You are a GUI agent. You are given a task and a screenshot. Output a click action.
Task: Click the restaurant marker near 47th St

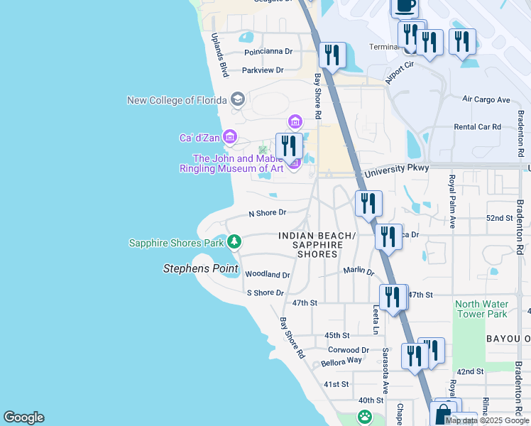click(393, 296)
